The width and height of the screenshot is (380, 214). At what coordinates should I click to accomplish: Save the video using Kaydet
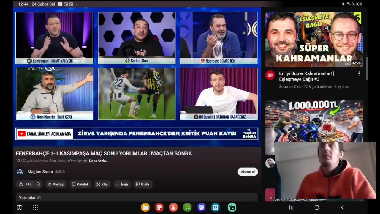click(x=80, y=184)
